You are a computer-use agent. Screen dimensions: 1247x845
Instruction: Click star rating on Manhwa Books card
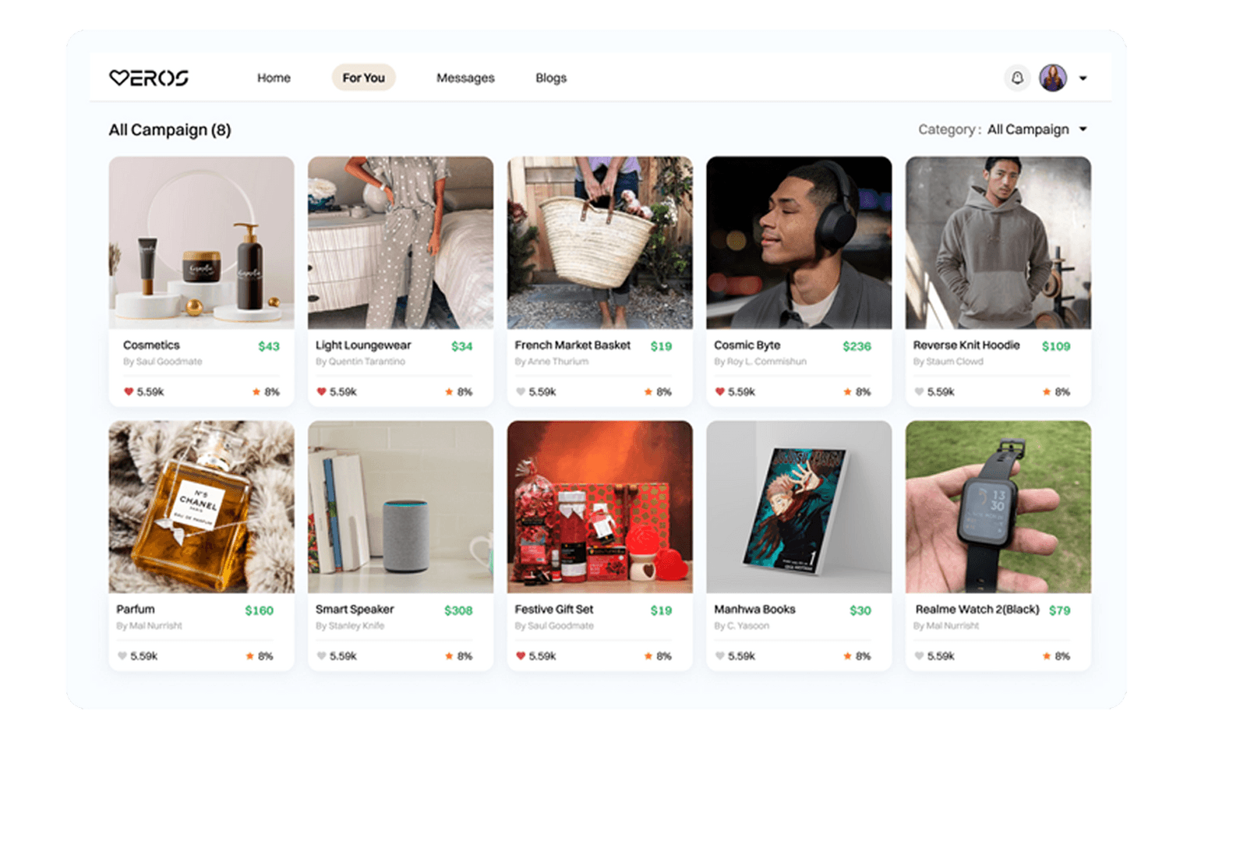(x=847, y=656)
